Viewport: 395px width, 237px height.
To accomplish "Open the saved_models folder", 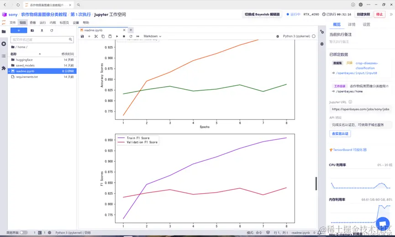I will (x=42, y=65).
